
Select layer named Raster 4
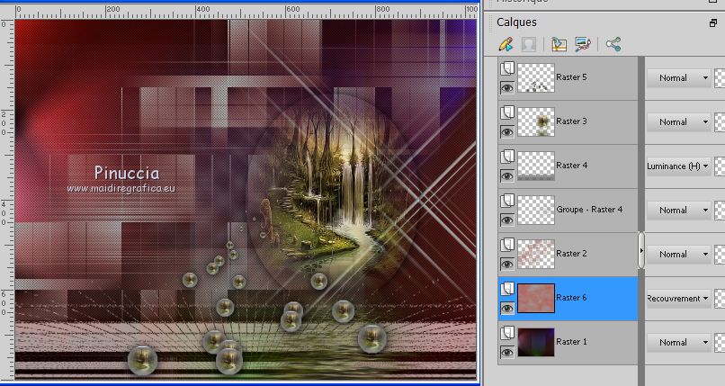tap(571, 166)
